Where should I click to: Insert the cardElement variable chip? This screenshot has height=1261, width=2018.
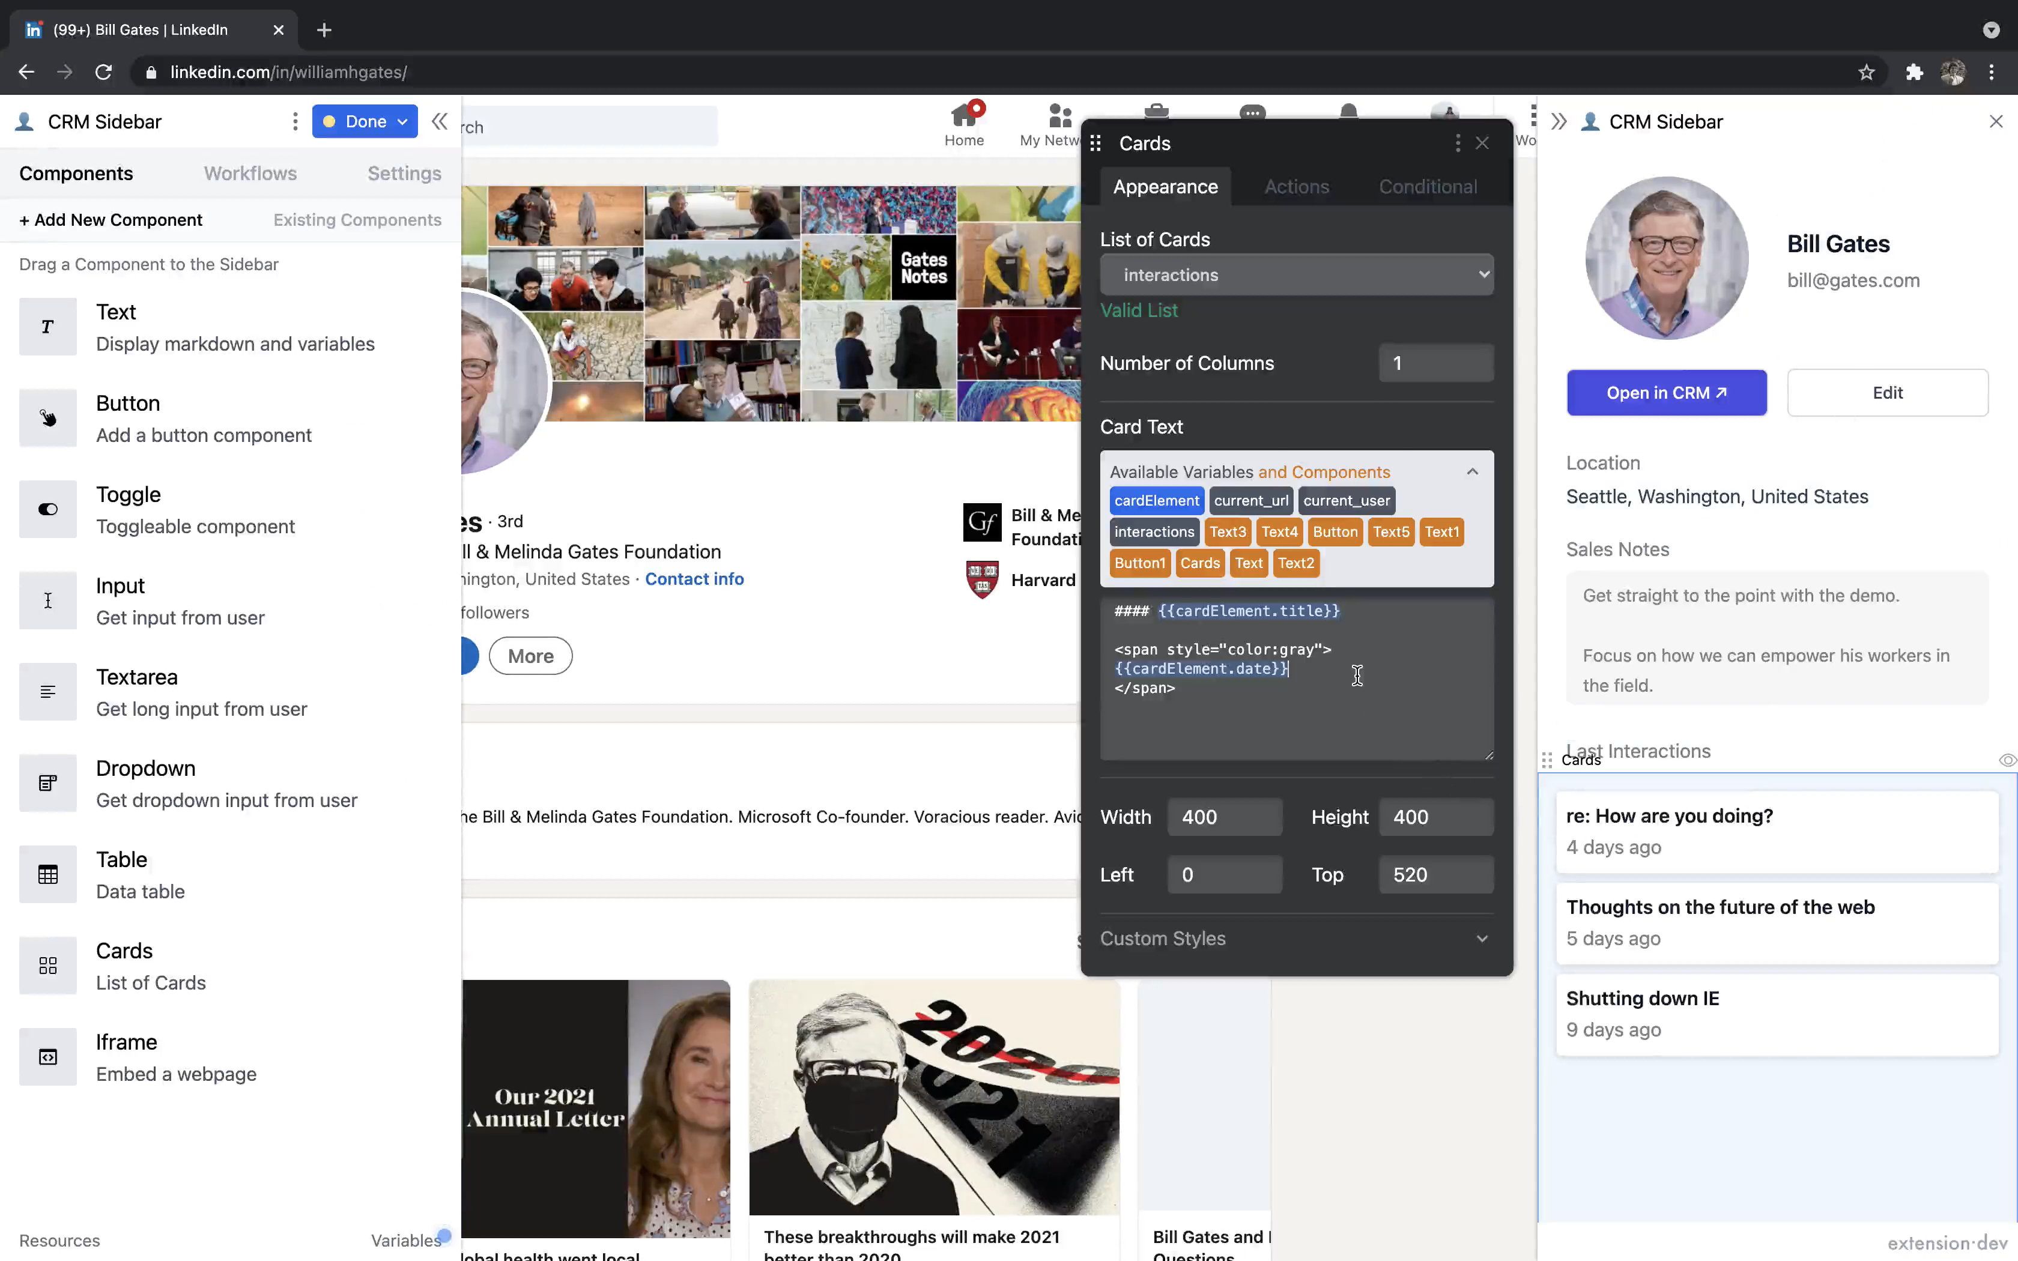1157,500
